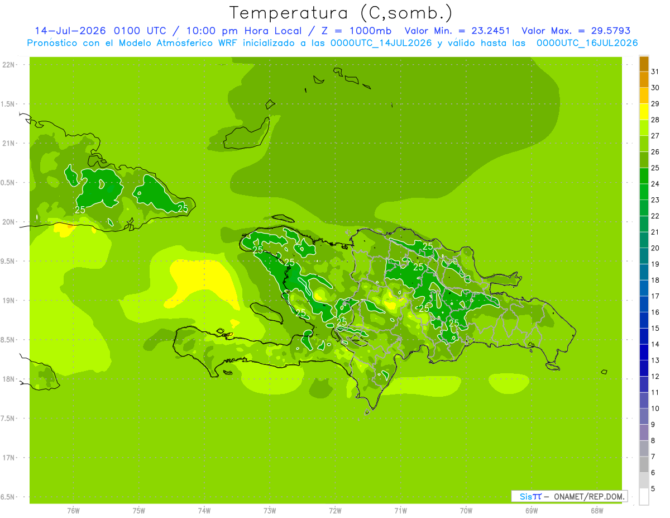
Task: Click the '5' value on the color legend
Action: 653,489
